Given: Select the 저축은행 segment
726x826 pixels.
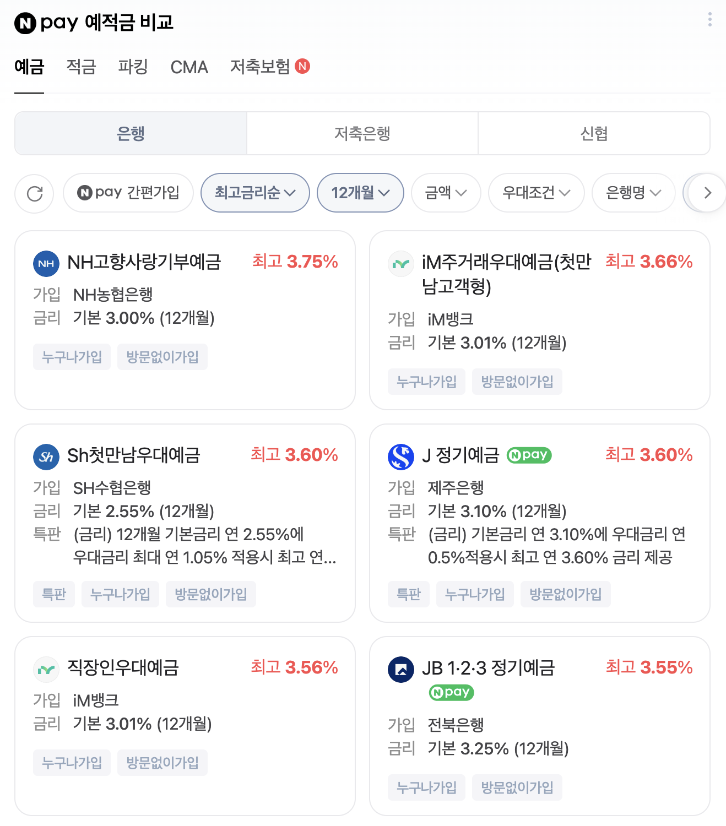Looking at the screenshot, I should pyautogui.click(x=362, y=133).
